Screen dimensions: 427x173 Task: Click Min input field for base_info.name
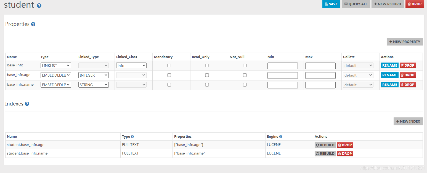283,85
